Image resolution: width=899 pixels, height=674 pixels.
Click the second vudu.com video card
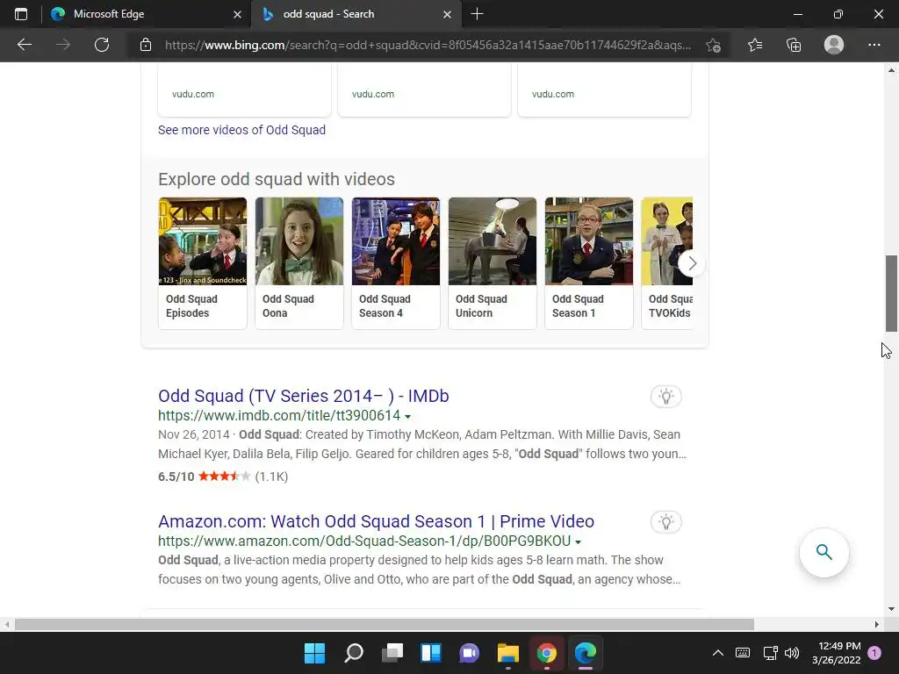coord(424,90)
